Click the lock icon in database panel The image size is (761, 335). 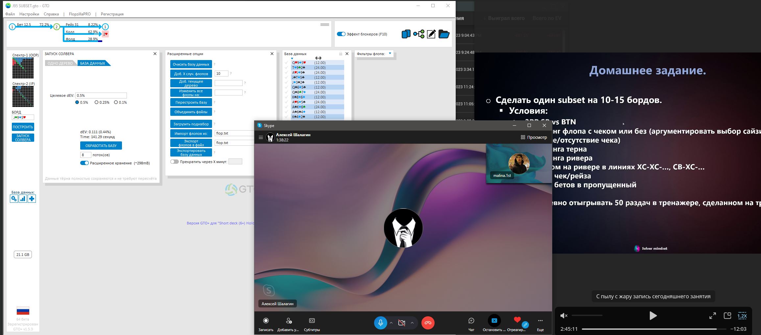coord(341,54)
